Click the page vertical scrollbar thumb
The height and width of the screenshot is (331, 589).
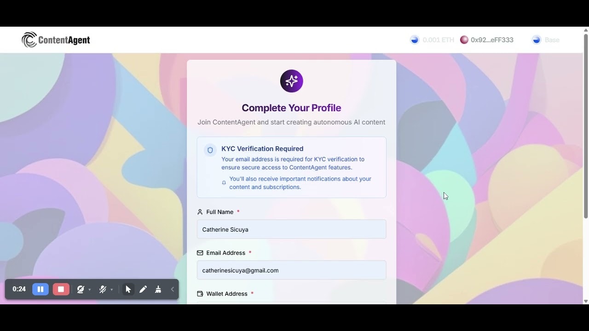tap(586, 126)
